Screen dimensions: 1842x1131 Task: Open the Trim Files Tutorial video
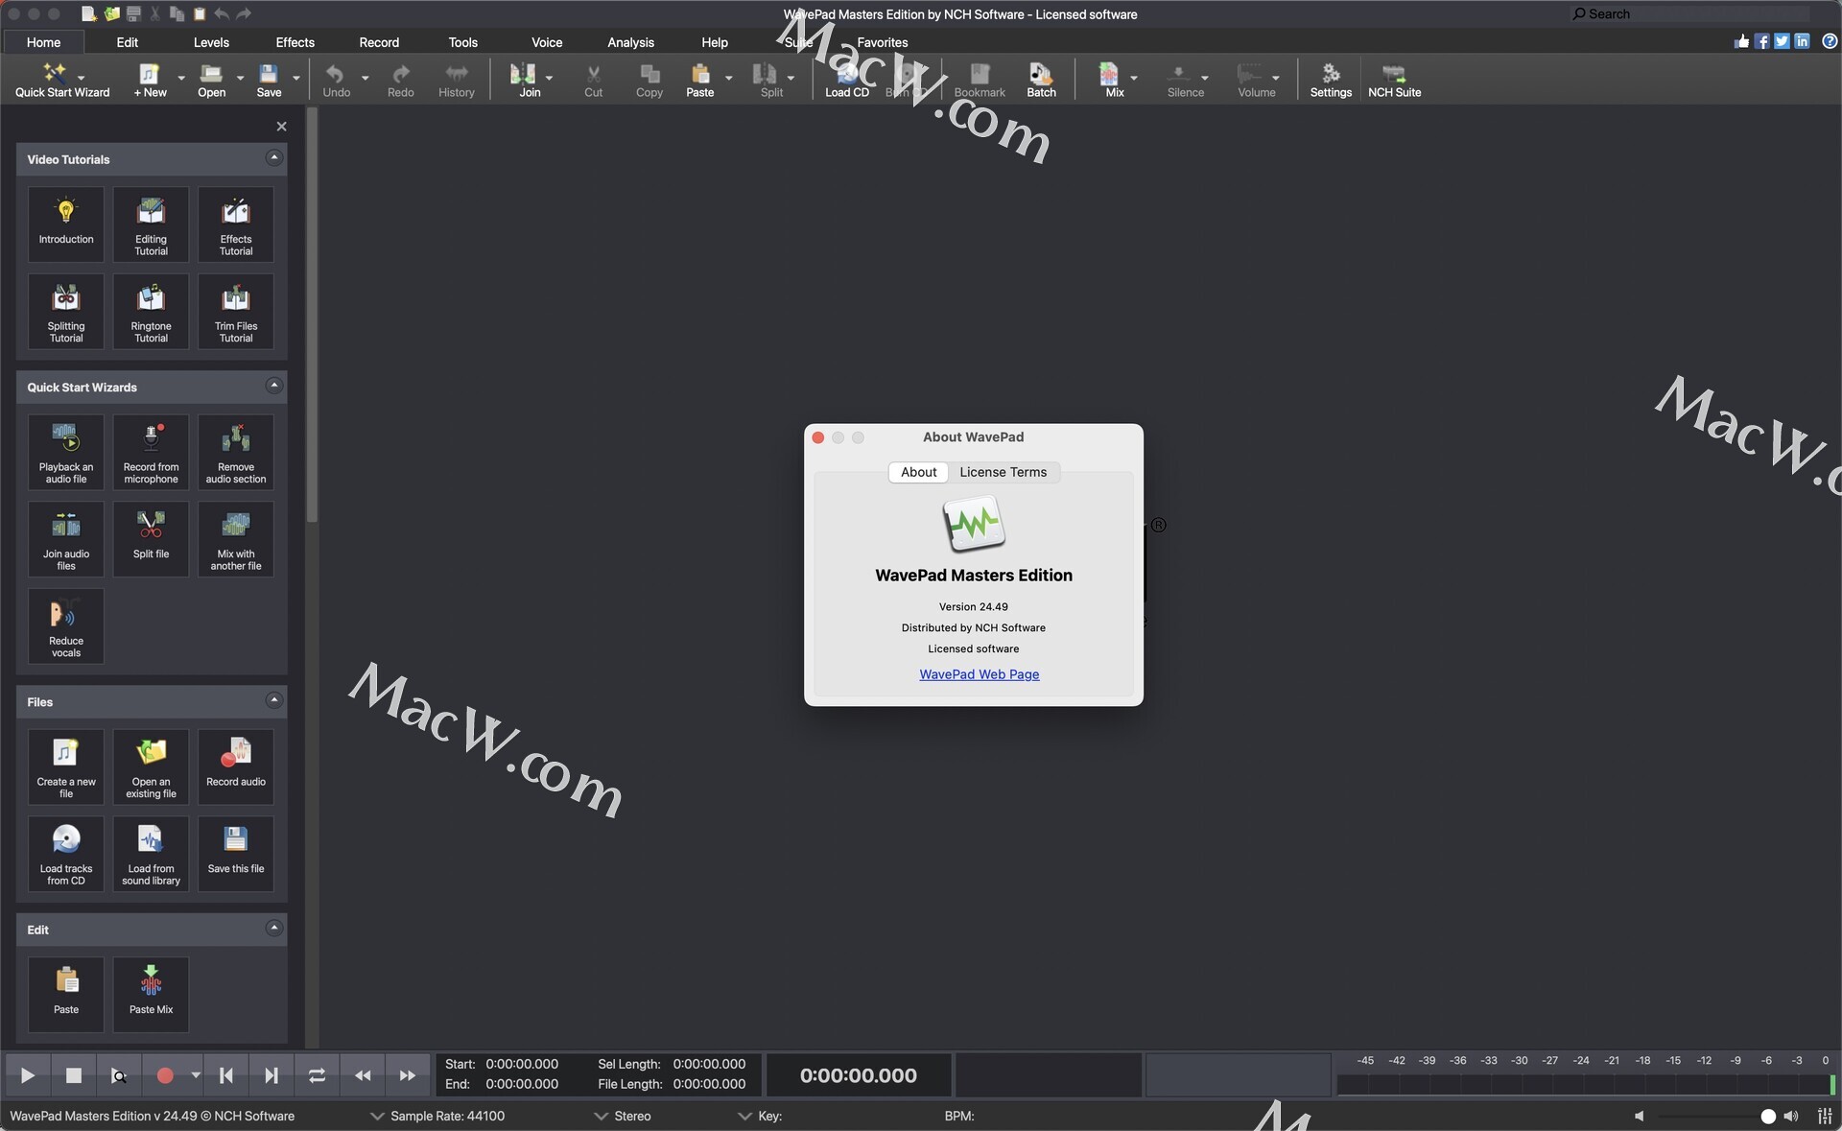point(236,312)
